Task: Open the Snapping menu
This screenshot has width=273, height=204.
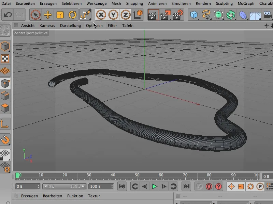Action: pos(134,3)
